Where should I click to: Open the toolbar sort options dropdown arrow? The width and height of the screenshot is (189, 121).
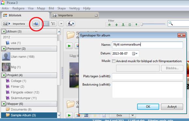click(61, 24)
